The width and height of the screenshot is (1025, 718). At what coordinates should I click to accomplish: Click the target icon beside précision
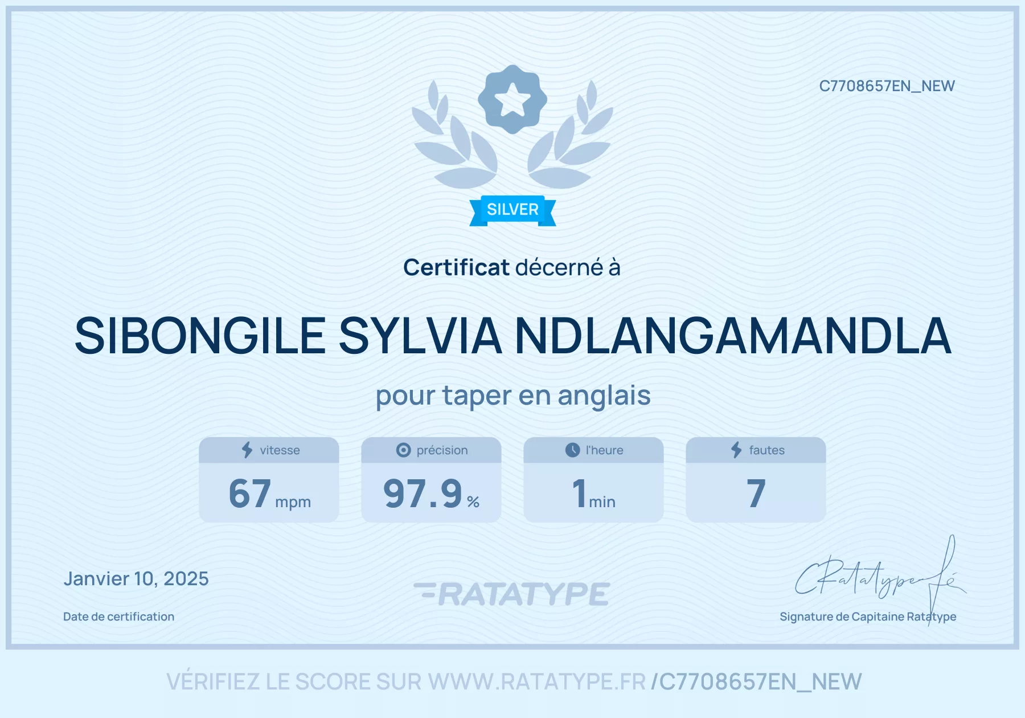coord(403,450)
